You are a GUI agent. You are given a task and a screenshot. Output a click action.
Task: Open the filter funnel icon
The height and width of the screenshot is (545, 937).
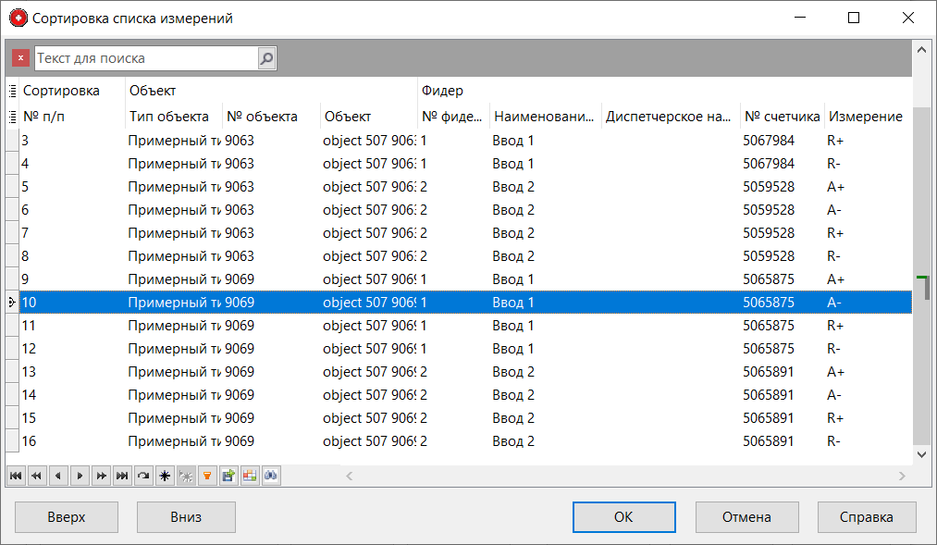207,476
